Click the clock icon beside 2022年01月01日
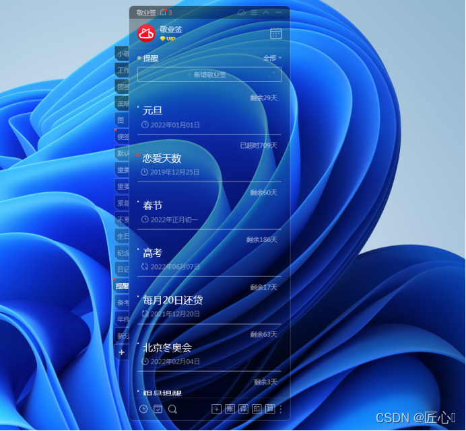Image resolution: width=466 pixels, height=431 pixels. [145, 124]
